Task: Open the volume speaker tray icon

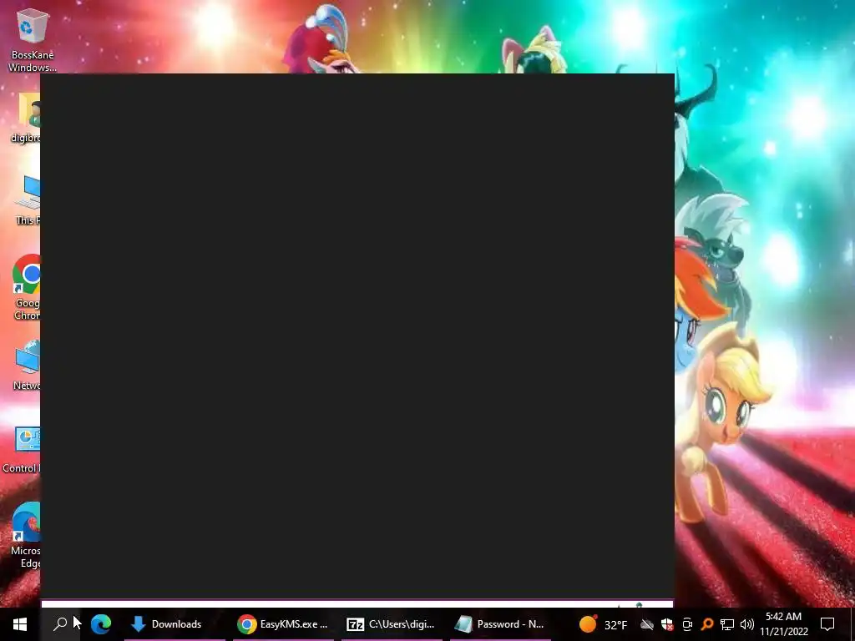Action: [x=747, y=624]
